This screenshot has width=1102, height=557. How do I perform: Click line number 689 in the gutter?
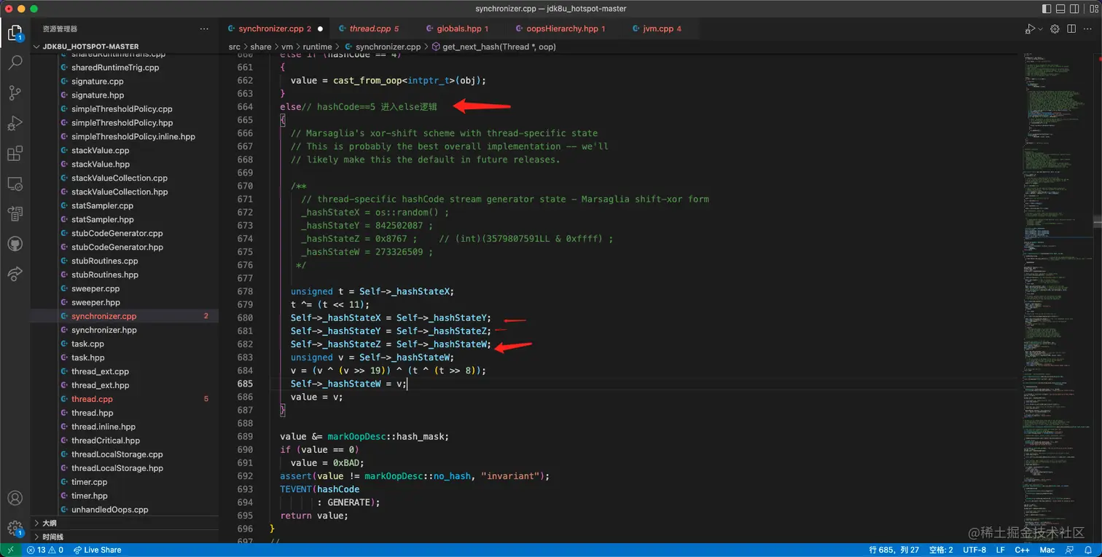(244, 436)
